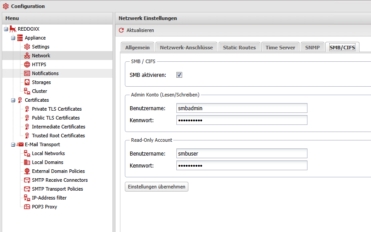
Task: Open Storages via its disk icon
Action: point(27,82)
